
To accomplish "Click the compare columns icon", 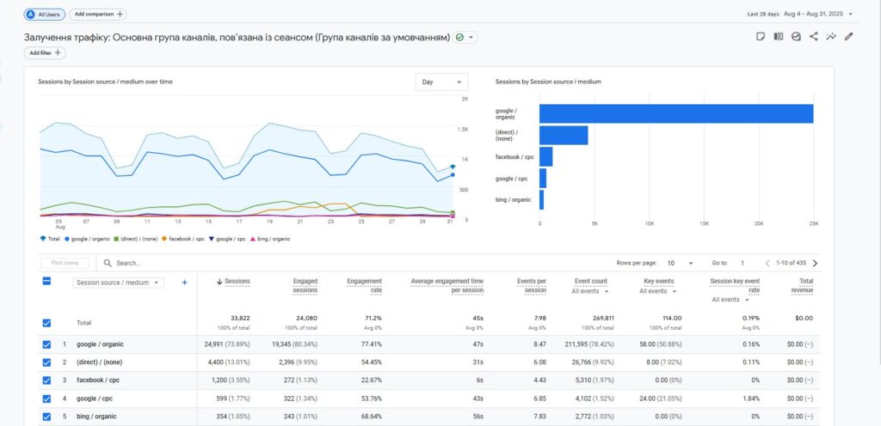I will click(778, 37).
